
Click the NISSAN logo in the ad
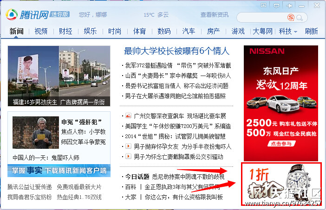click(x=267, y=51)
